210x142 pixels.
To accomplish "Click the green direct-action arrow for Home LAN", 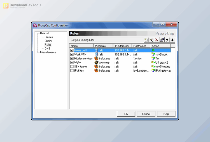I will pos(153,50).
